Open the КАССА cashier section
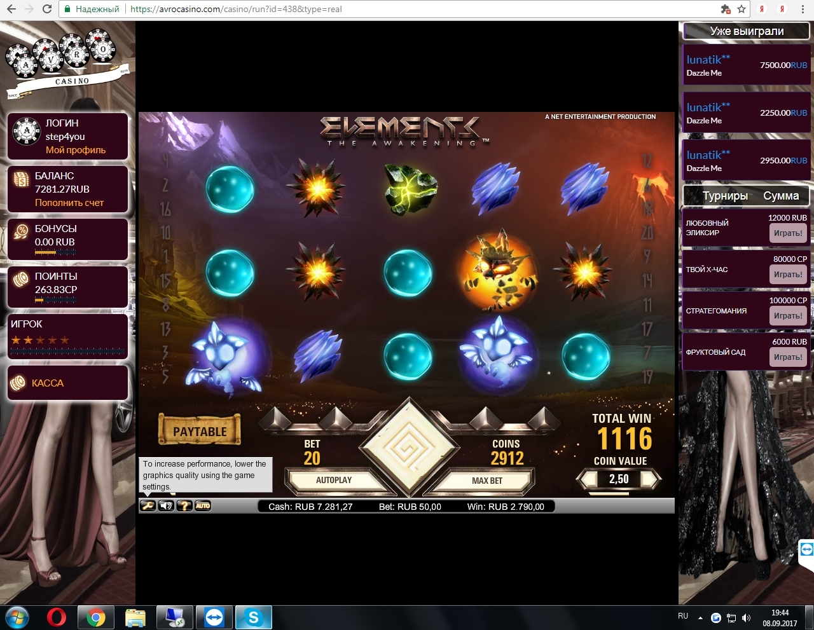 67,383
